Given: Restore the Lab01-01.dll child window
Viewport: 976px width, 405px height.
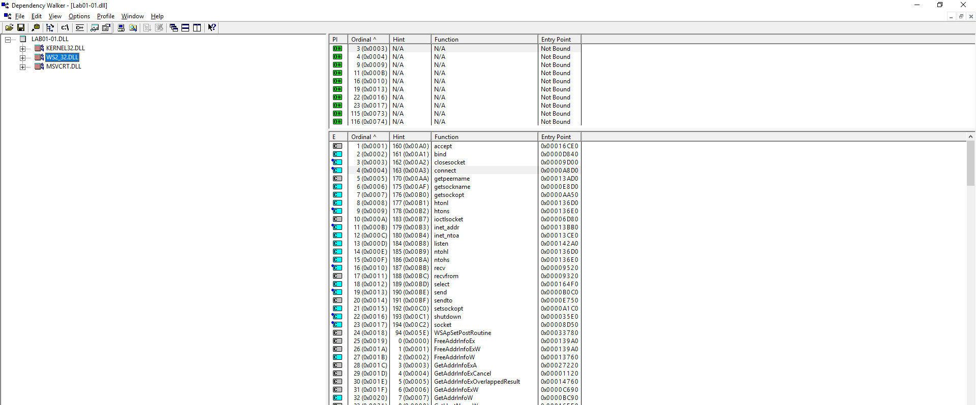Looking at the screenshot, I should (x=961, y=17).
